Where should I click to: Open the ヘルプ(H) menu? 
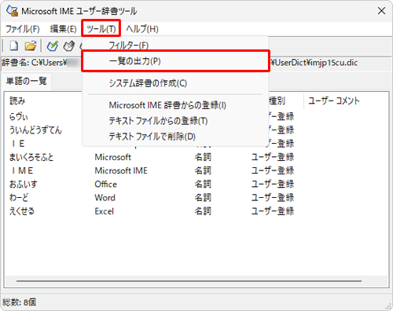coord(142,29)
